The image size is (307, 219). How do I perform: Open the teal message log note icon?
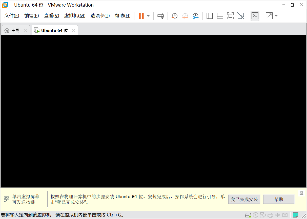pyautogui.click(x=296, y=215)
